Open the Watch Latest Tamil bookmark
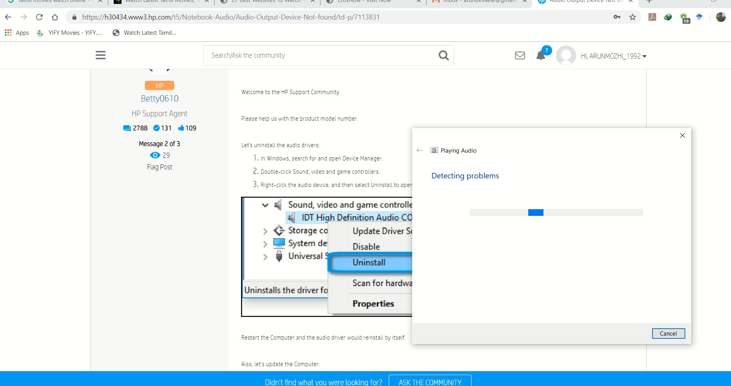 click(x=144, y=33)
